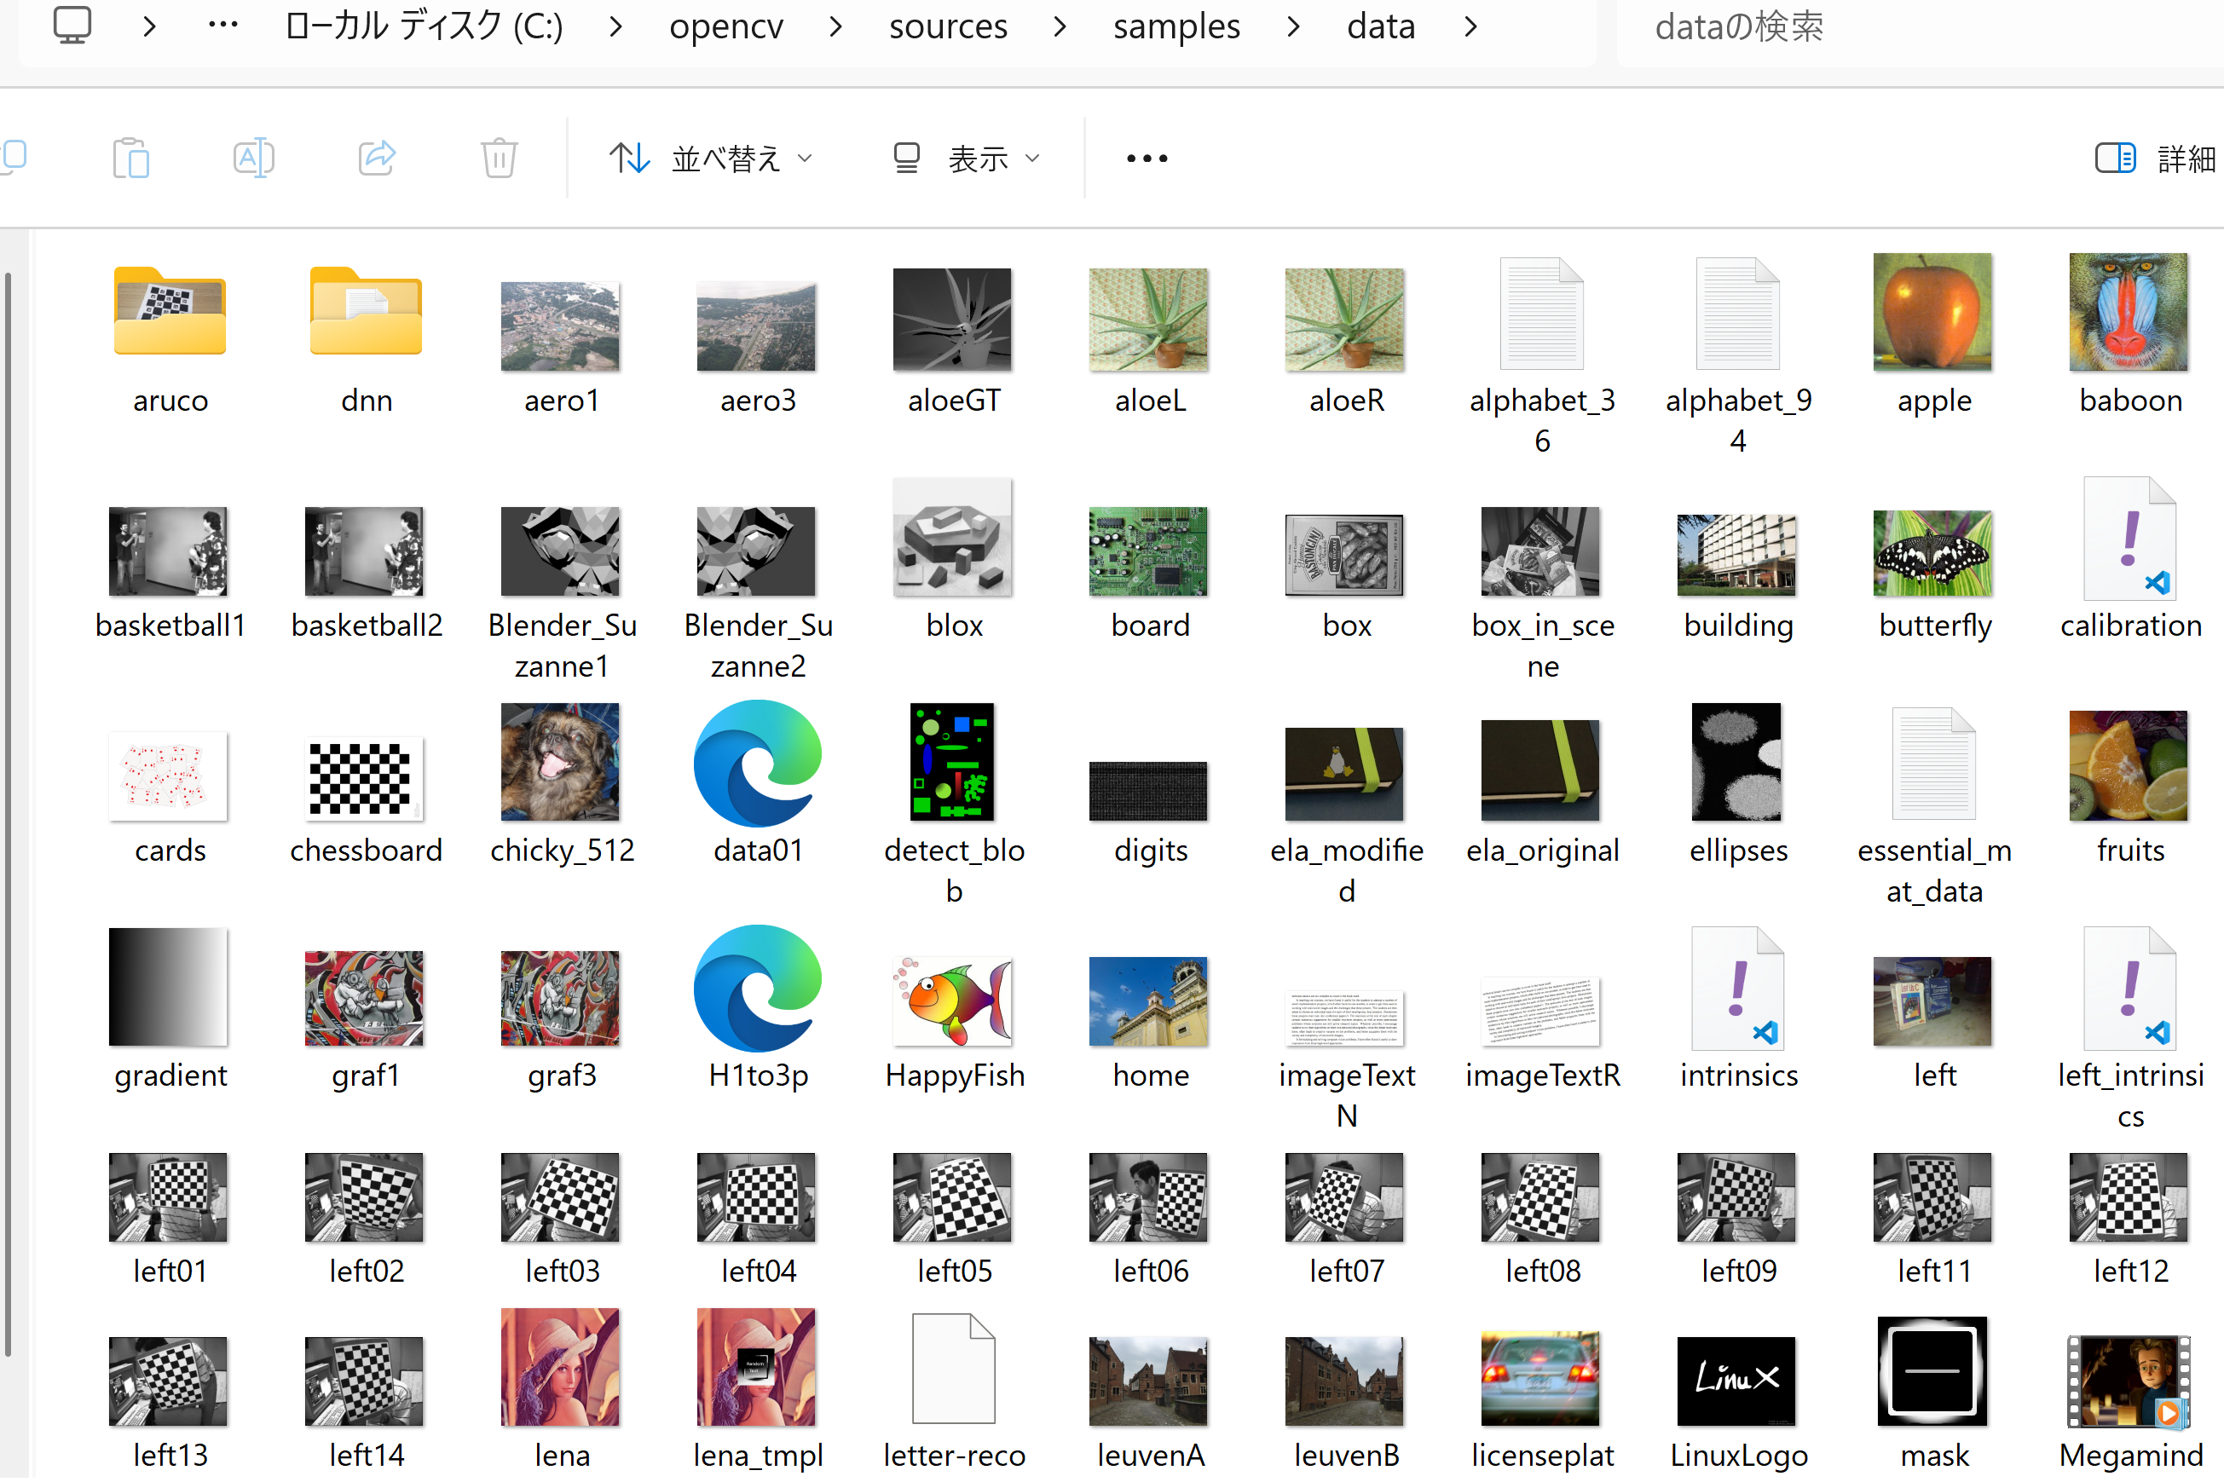
Task: Select the data01 Edge file
Action: (x=757, y=764)
